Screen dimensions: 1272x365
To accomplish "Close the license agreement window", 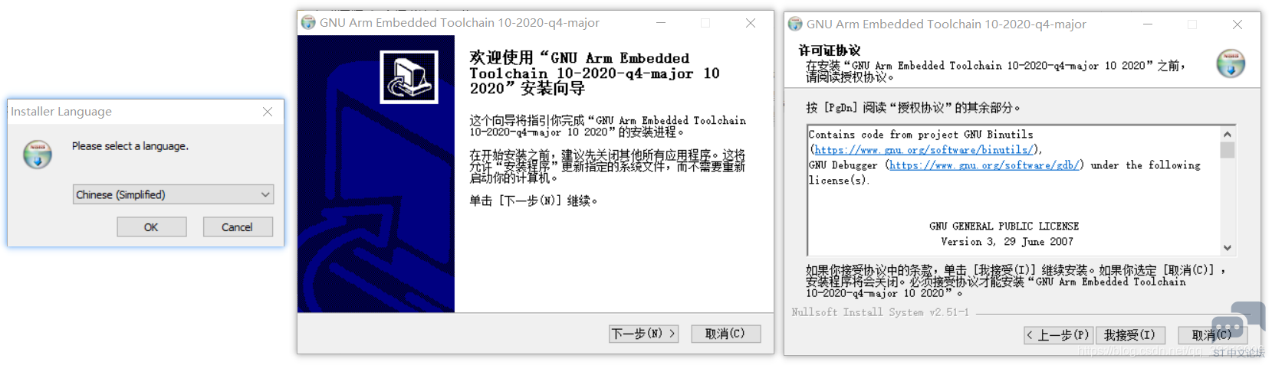I will click(1237, 24).
